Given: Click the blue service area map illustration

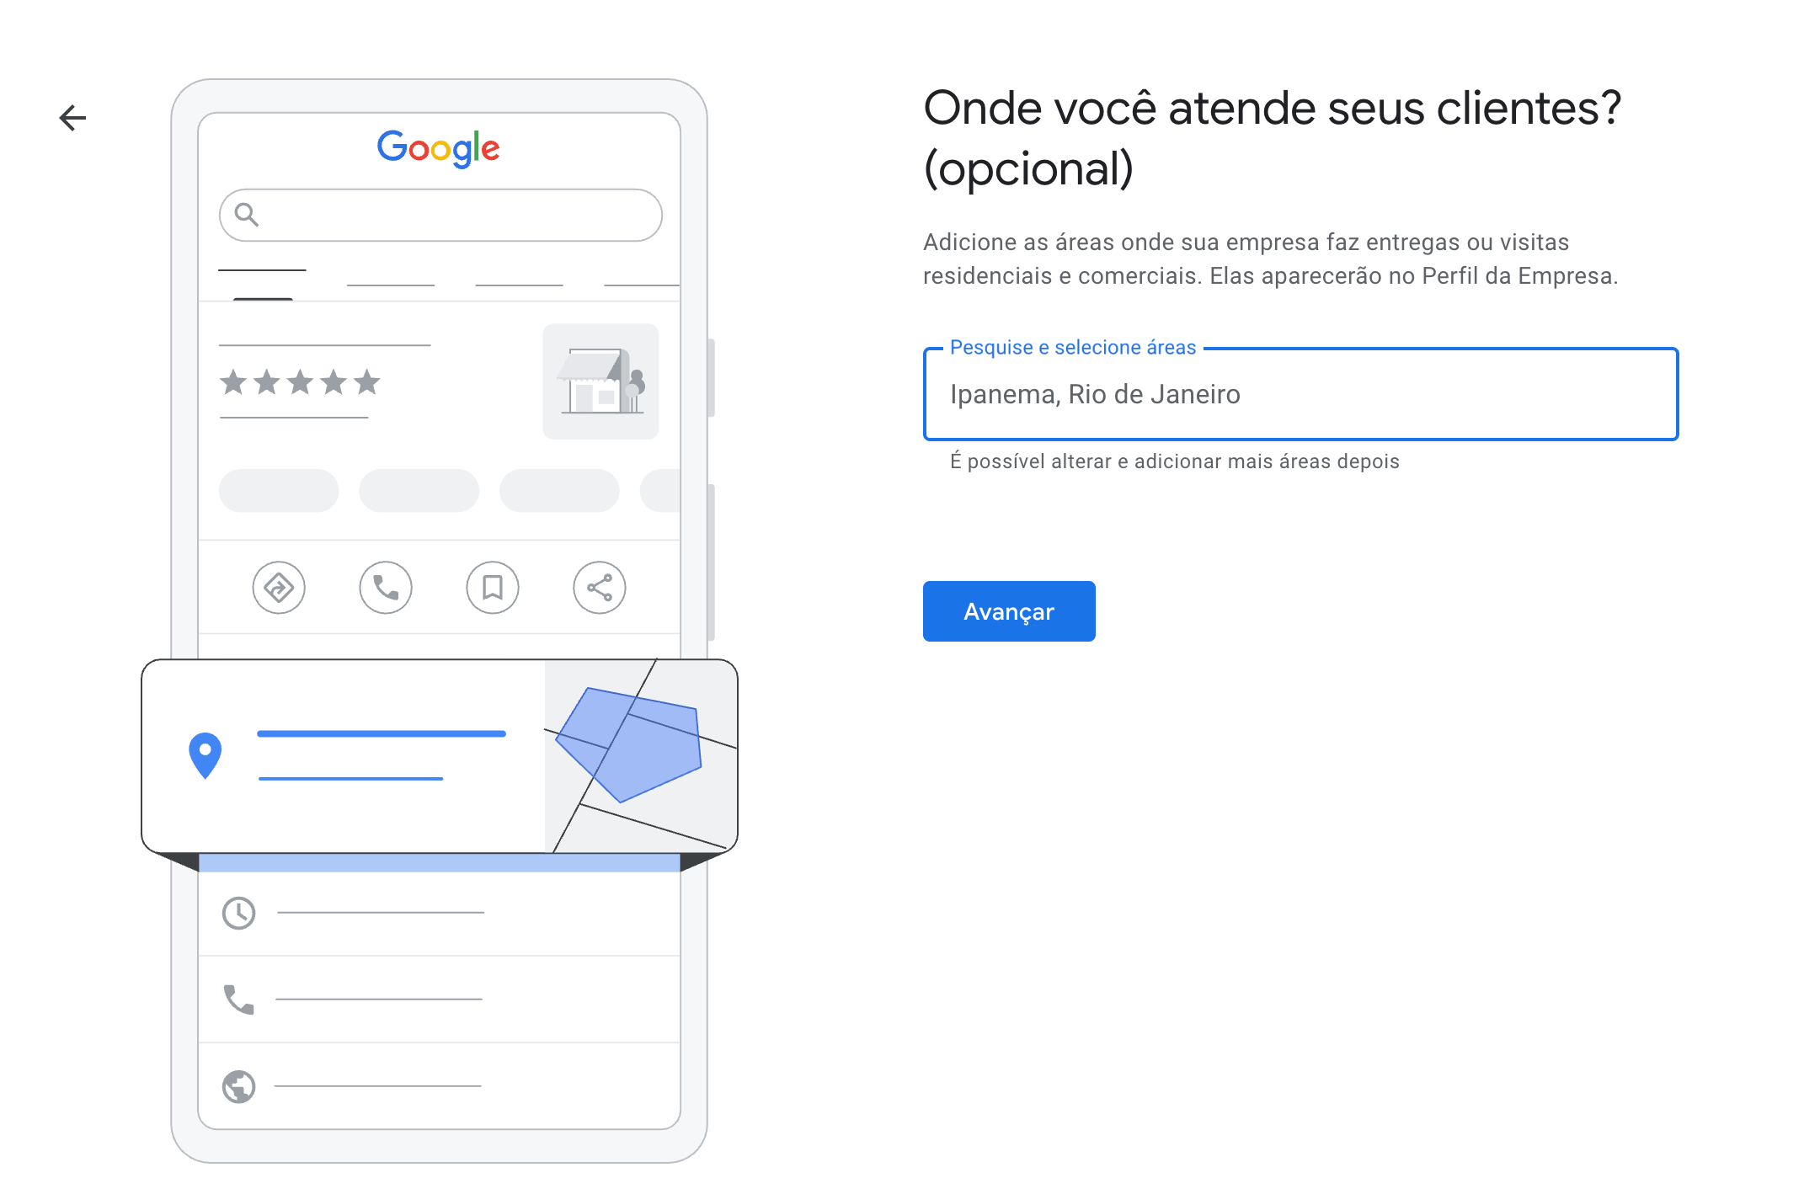Looking at the screenshot, I should [641, 756].
